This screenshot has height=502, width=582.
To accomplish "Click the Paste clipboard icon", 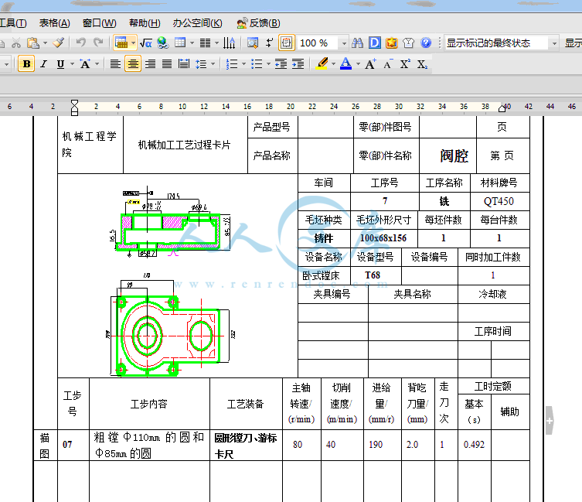I will (33, 43).
